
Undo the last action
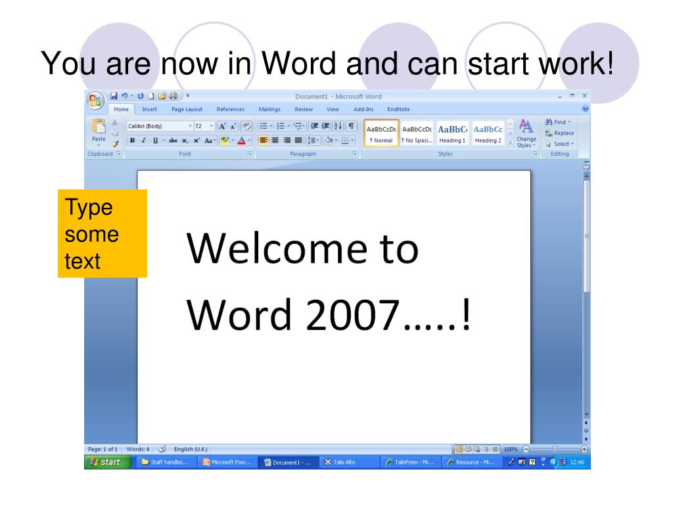click(124, 96)
